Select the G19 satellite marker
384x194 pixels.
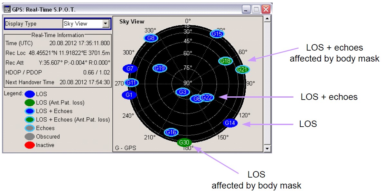159,68
